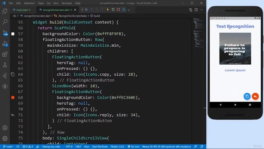Open the Terminal menu
264x149 pixels.
(66, 3)
